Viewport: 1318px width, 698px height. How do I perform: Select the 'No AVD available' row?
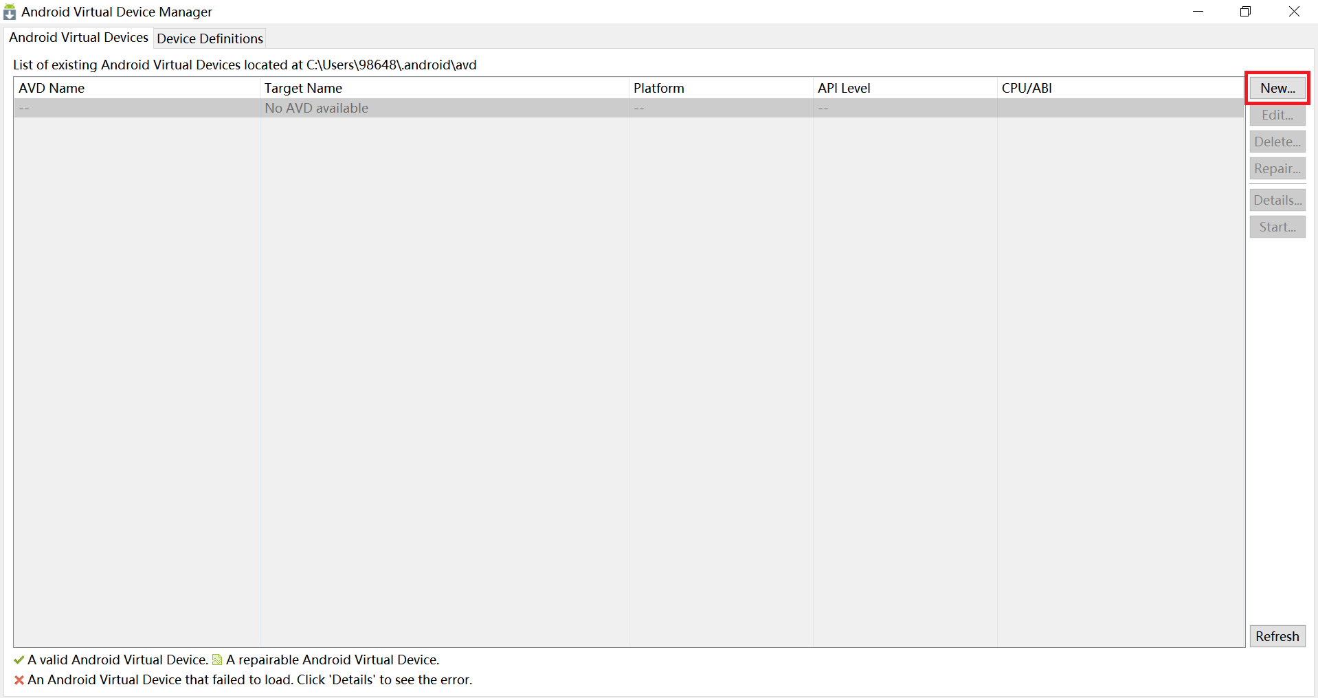coord(629,108)
